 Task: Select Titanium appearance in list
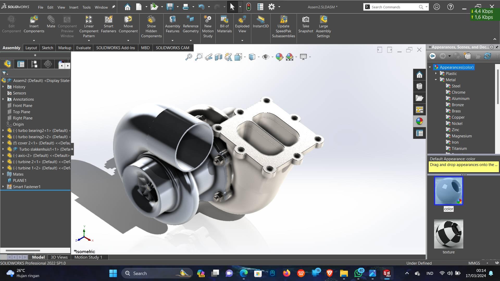[x=459, y=149]
